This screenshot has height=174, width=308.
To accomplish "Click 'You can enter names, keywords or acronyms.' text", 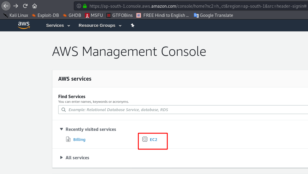I will 93,102.
